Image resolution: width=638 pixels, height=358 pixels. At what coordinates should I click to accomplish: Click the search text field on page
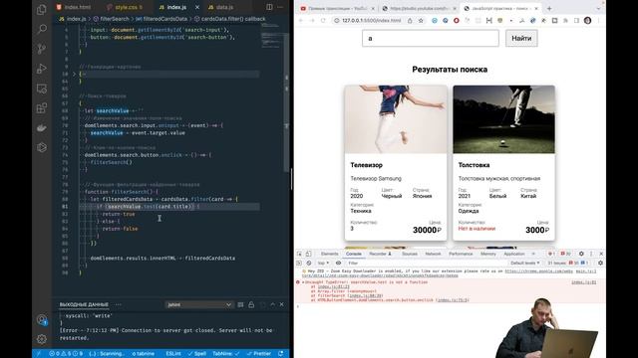point(431,38)
